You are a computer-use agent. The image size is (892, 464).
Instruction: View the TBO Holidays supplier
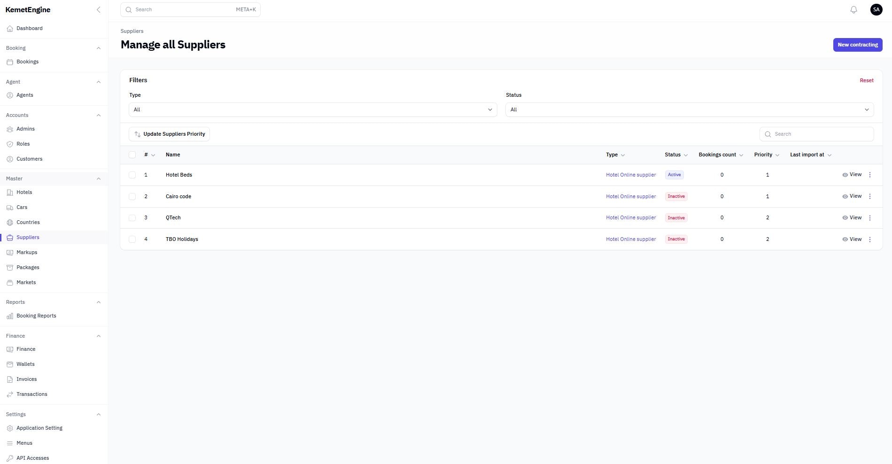852,240
